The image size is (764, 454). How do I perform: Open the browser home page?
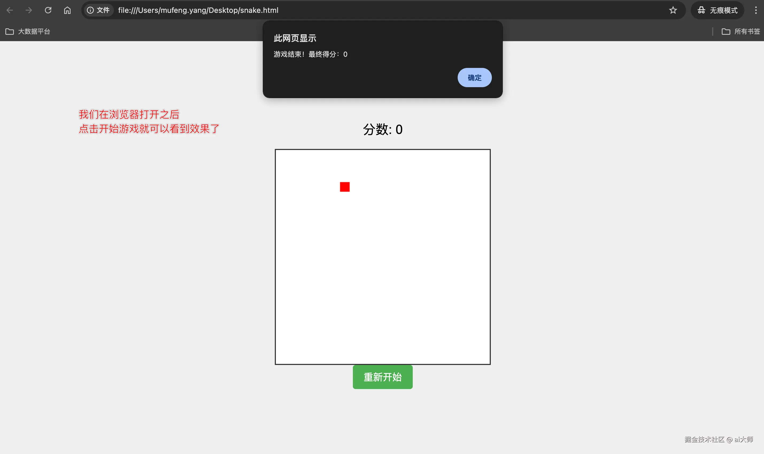[x=67, y=10]
